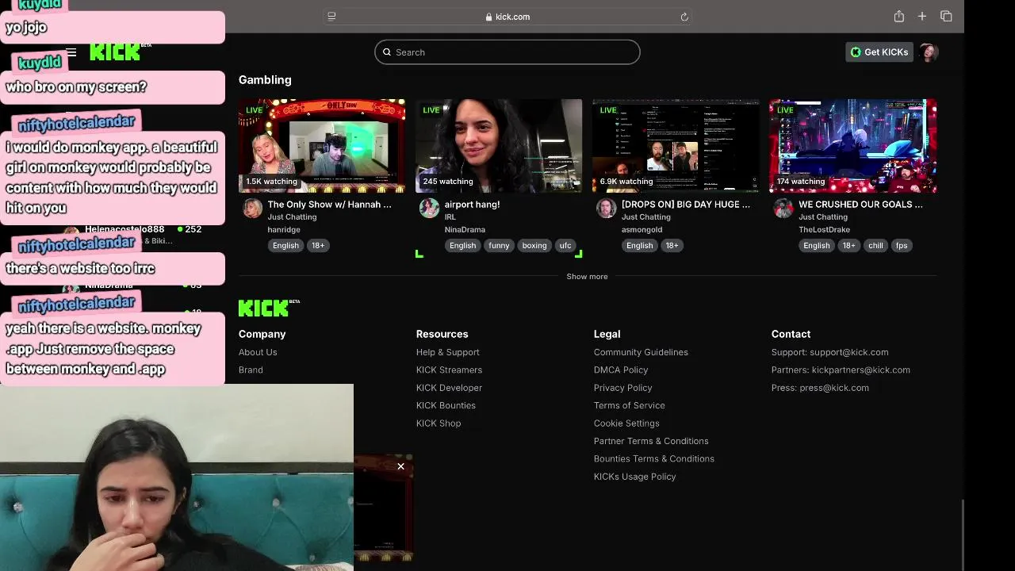This screenshot has width=1015, height=571.
Task: Close the mini player popup
Action: click(x=400, y=466)
